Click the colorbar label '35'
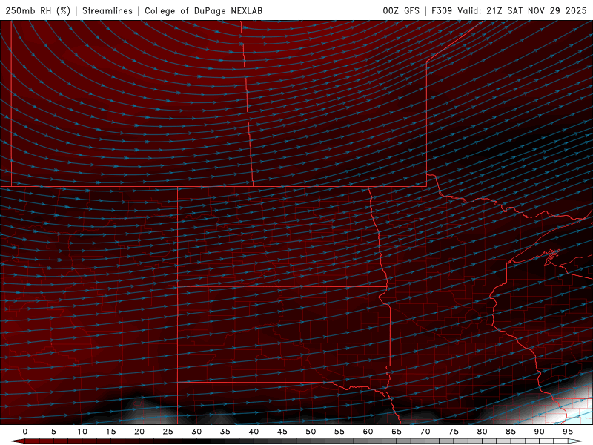 (x=225, y=432)
